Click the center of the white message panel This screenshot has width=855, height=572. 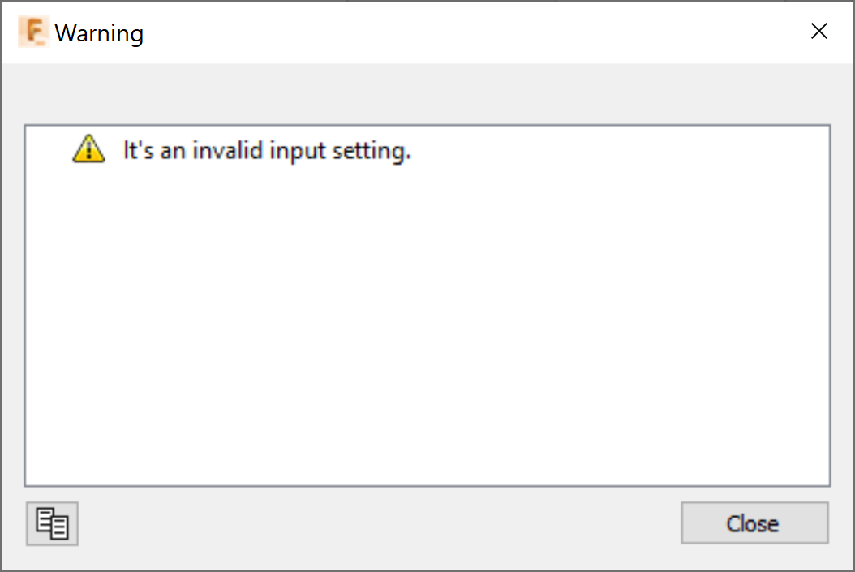(x=427, y=305)
